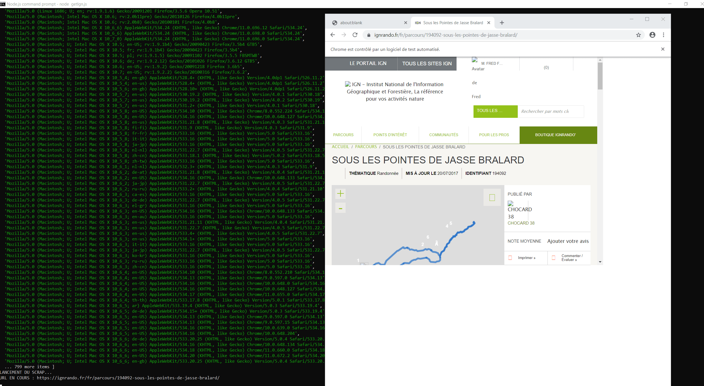This screenshot has width=704, height=386.
Task: Open a new Chrome tab
Action: (x=502, y=23)
